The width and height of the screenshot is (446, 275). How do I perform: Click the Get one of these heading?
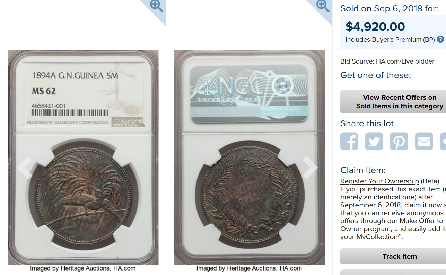click(376, 75)
